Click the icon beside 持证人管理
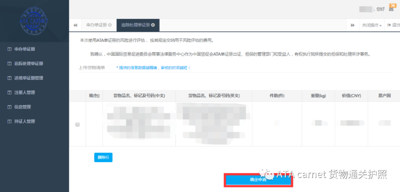The height and width of the screenshot is (192, 400). point(9,121)
